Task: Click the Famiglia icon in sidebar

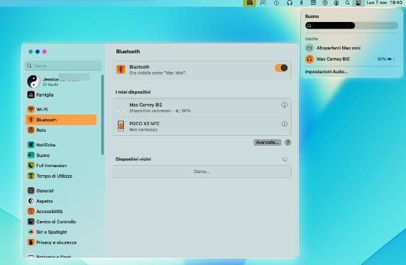Action: pos(31,95)
